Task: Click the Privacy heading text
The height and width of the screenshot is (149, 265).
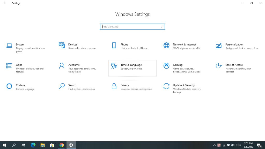Action: 125,85
